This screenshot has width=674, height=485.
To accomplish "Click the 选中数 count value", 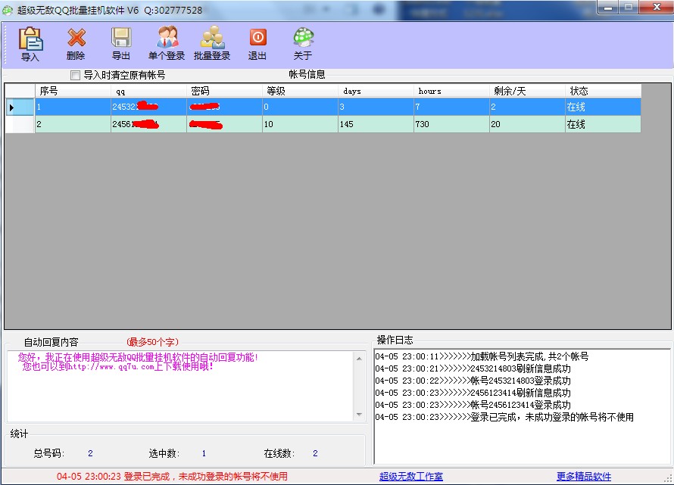I will (204, 453).
